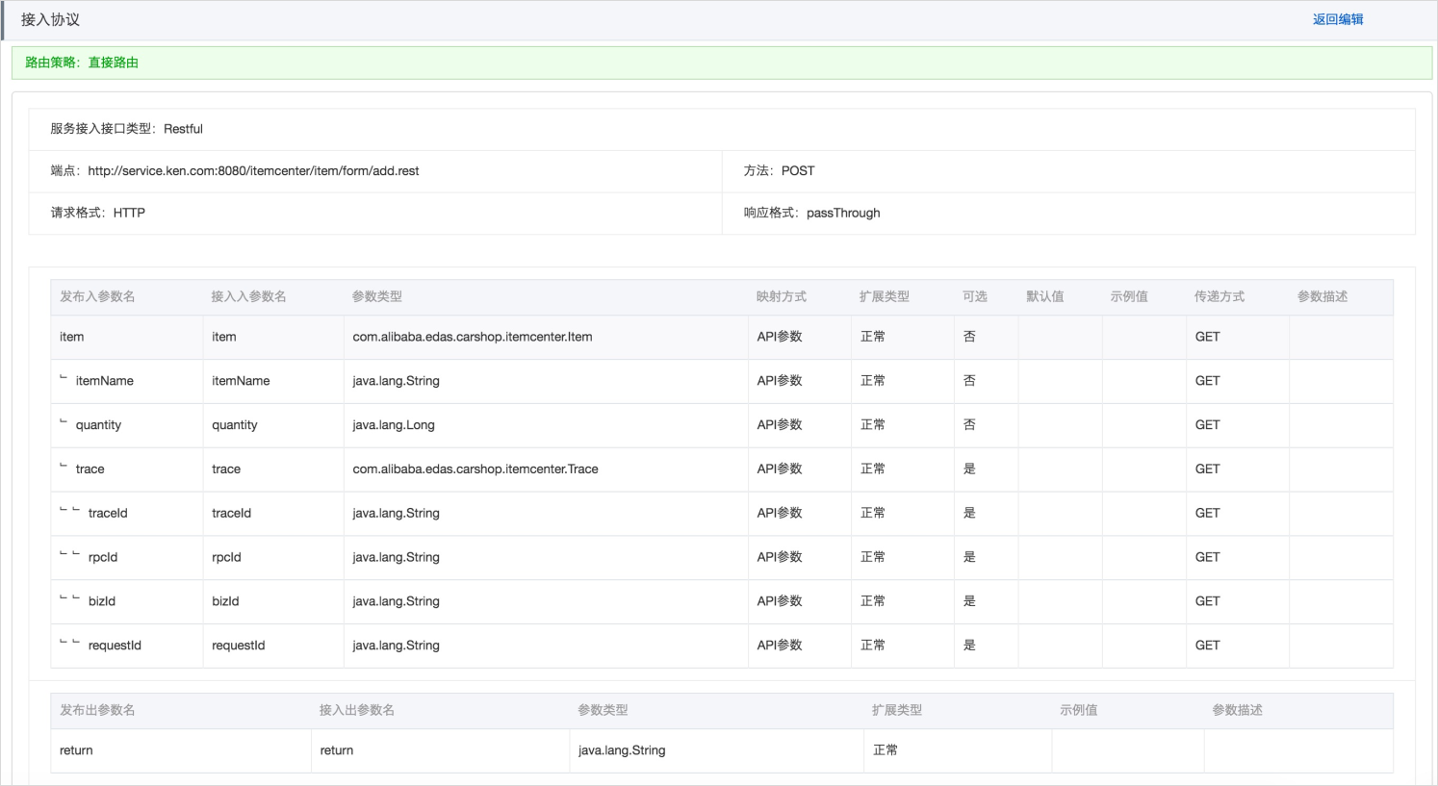Click the 是 optional cell in trace row
The image size is (1438, 786).
click(987, 469)
